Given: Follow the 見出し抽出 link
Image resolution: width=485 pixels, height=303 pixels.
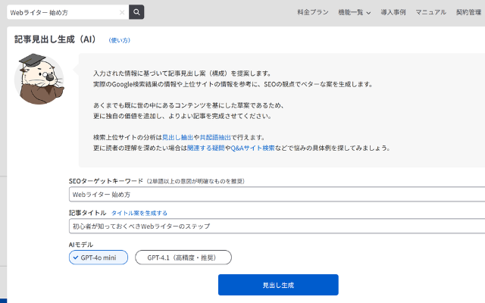Looking at the screenshot, I should click(177, 138).
